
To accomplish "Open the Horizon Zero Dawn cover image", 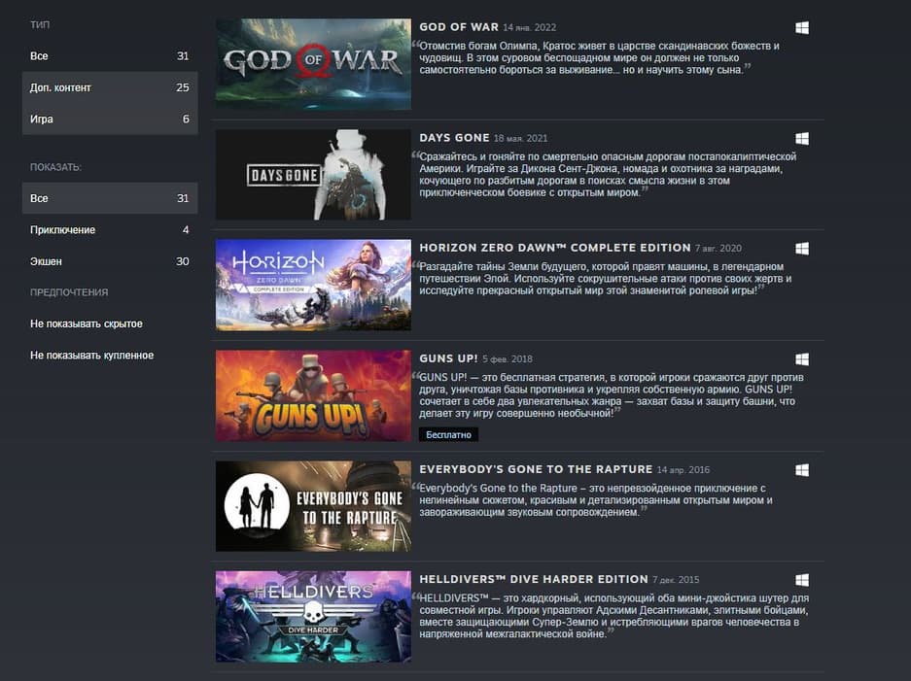I will [313, 285].
